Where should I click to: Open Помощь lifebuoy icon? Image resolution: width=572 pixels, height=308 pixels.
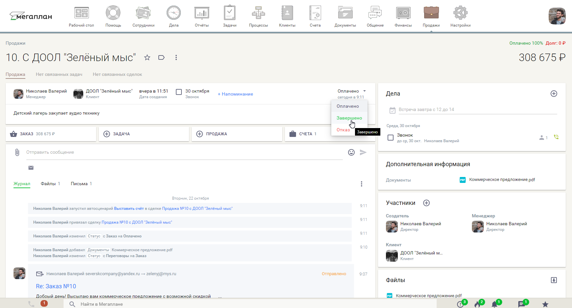113,13
